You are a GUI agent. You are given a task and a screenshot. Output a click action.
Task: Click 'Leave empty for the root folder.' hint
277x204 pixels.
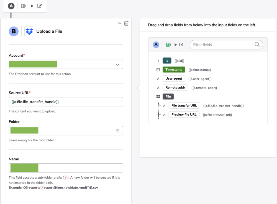click(32, 140)
